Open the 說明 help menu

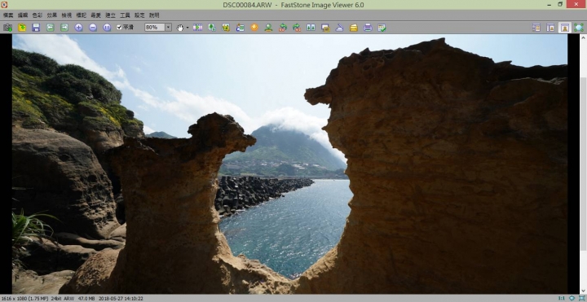coord(154,15)
